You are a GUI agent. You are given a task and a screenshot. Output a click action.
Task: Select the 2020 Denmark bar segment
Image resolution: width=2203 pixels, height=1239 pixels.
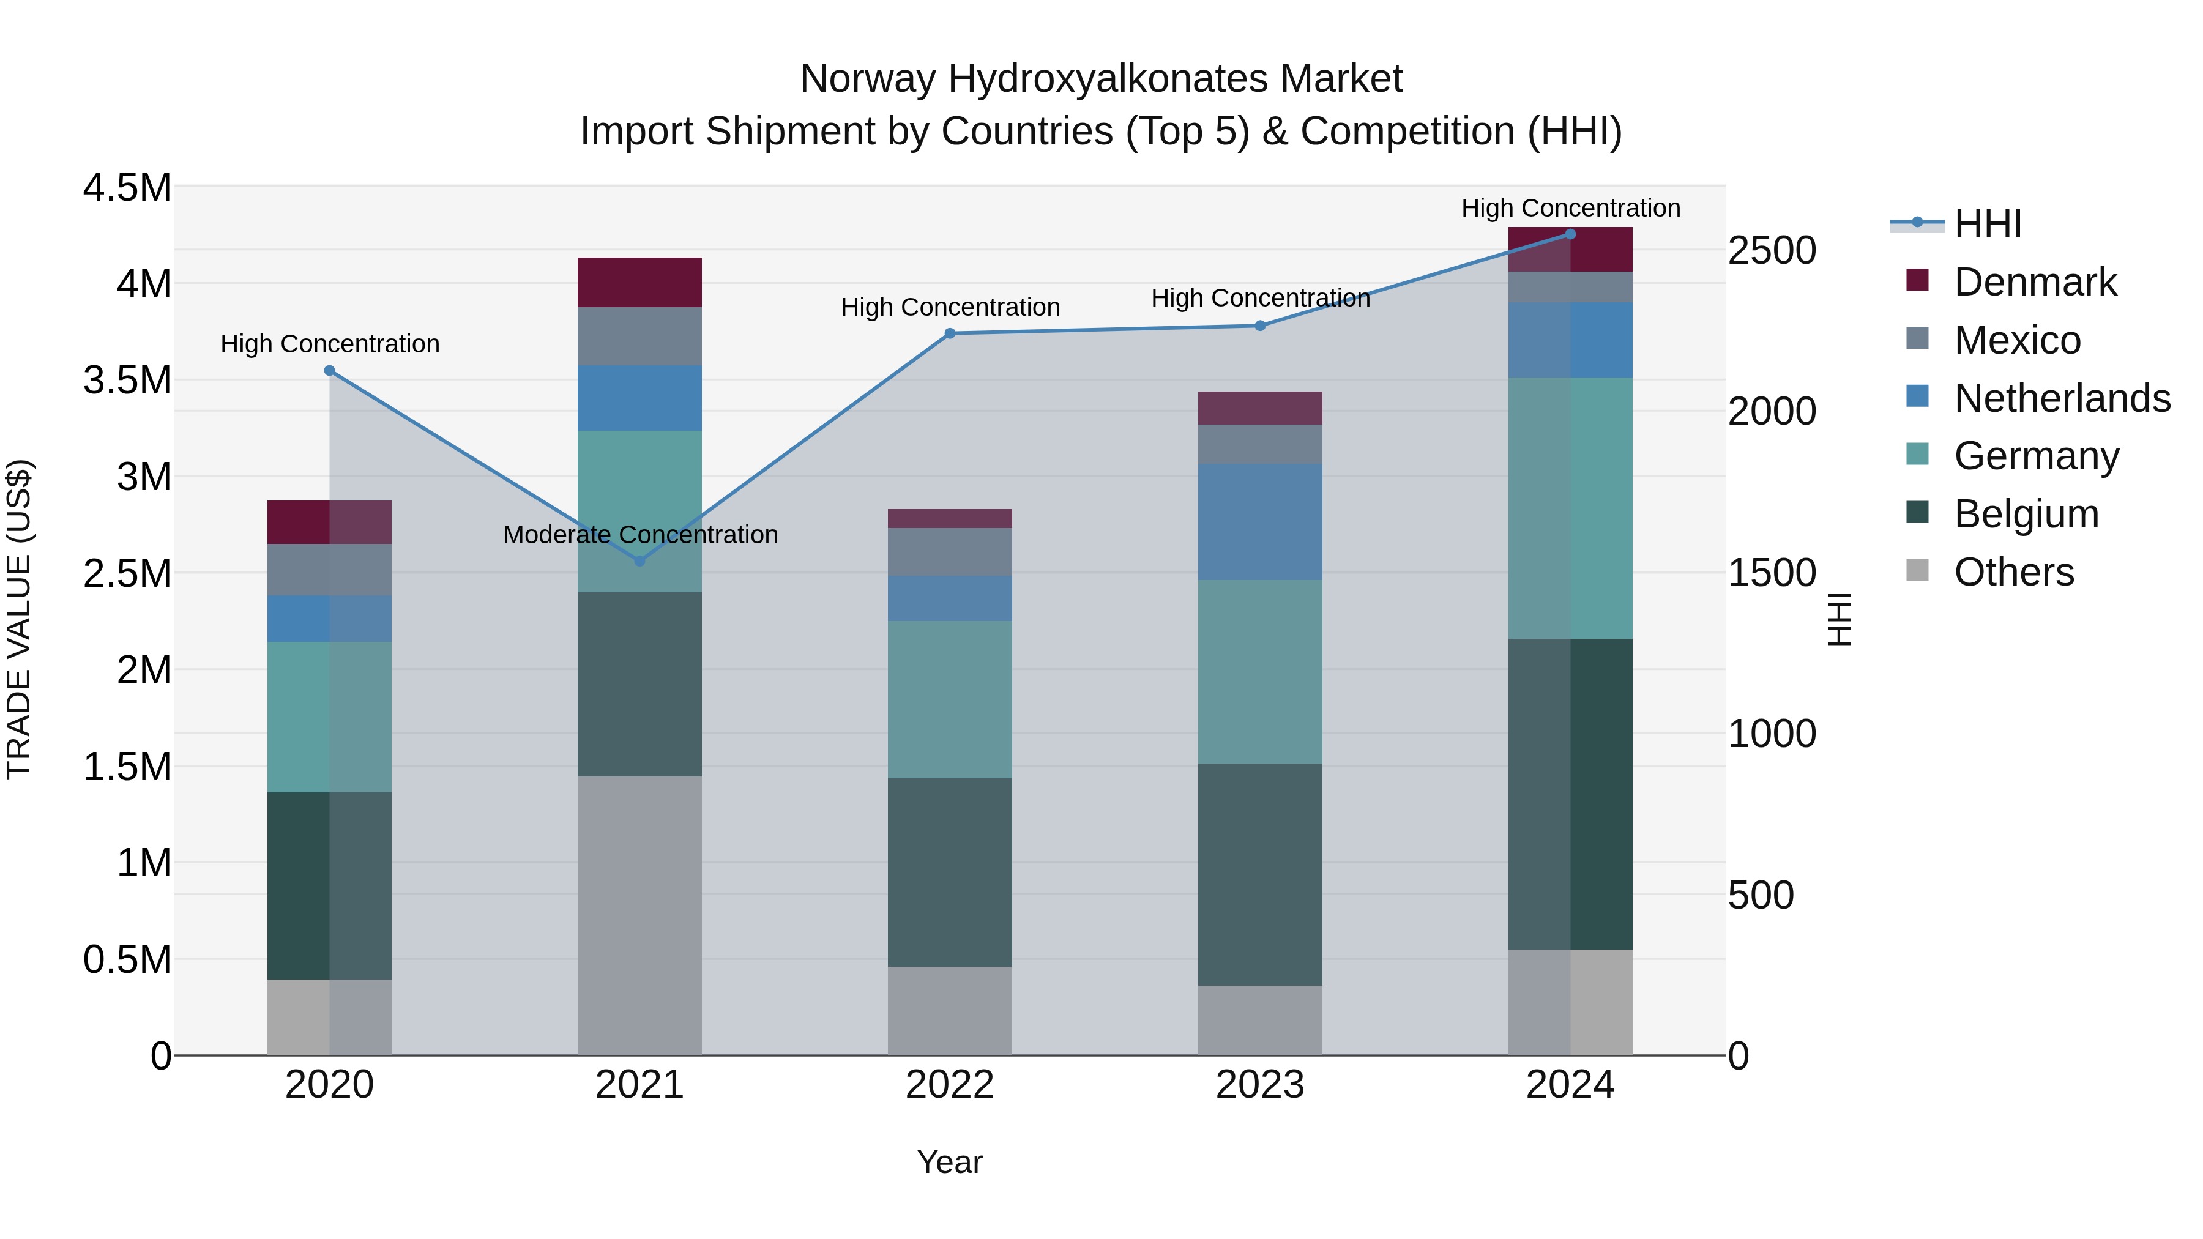coord(329,523)
